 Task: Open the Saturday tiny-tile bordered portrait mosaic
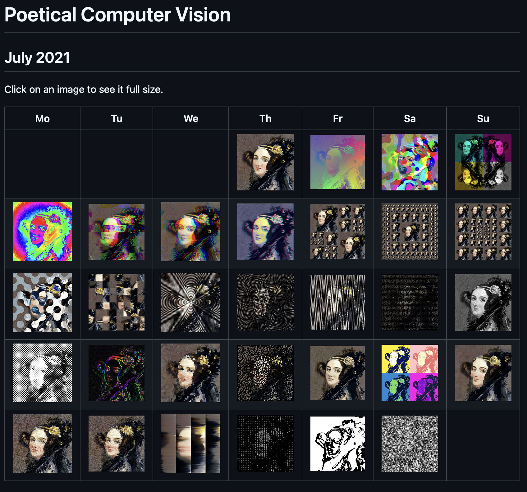coord(410,232)
